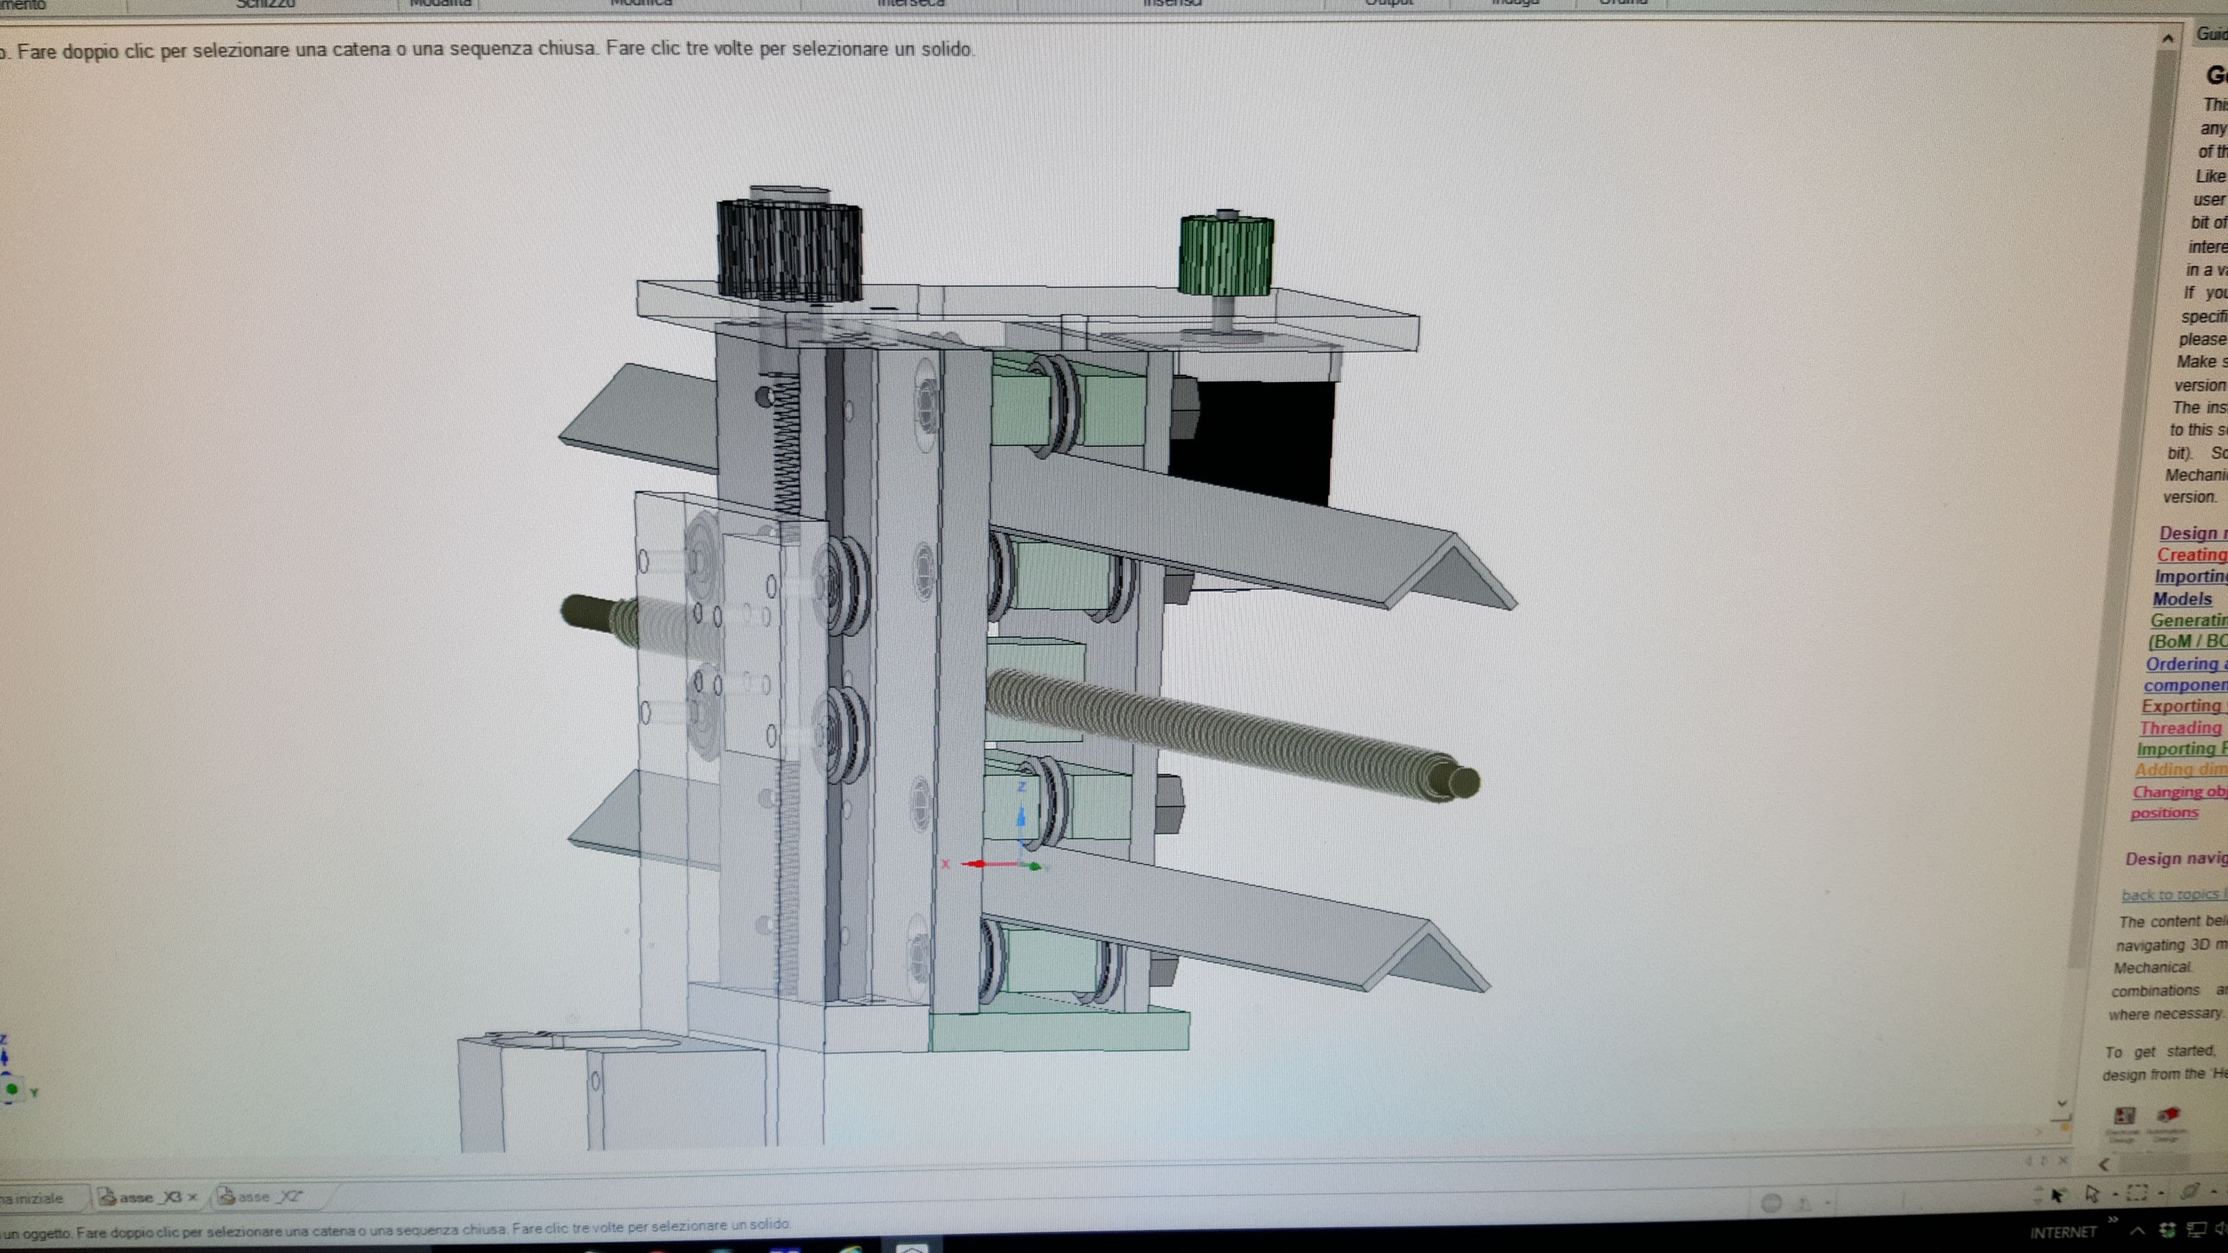Click the green base plate at bottom
The height and width of the screenshot is (1253, 2228).
pyautogui.click(x=1059, y=1031)
